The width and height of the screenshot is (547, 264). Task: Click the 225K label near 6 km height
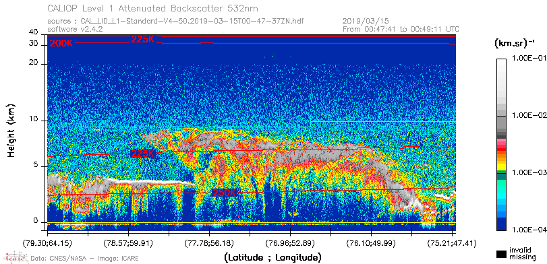tap(142, 154)
